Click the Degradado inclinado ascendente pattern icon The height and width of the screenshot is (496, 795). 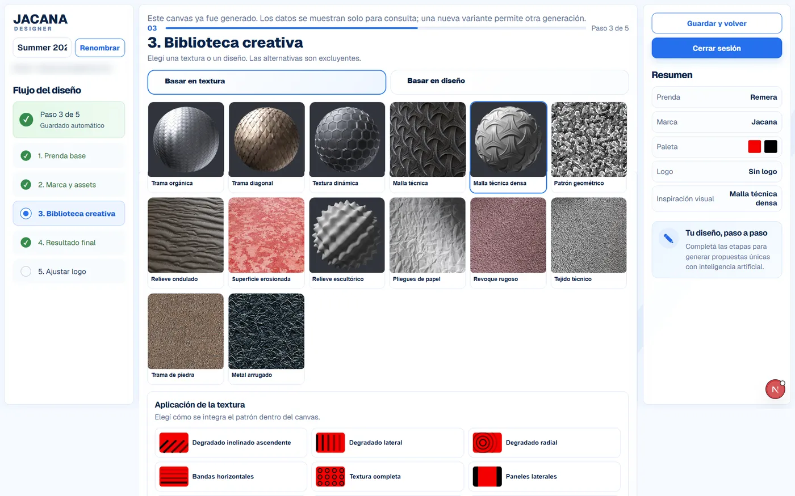pyautogui.click(x=174, y=443)
